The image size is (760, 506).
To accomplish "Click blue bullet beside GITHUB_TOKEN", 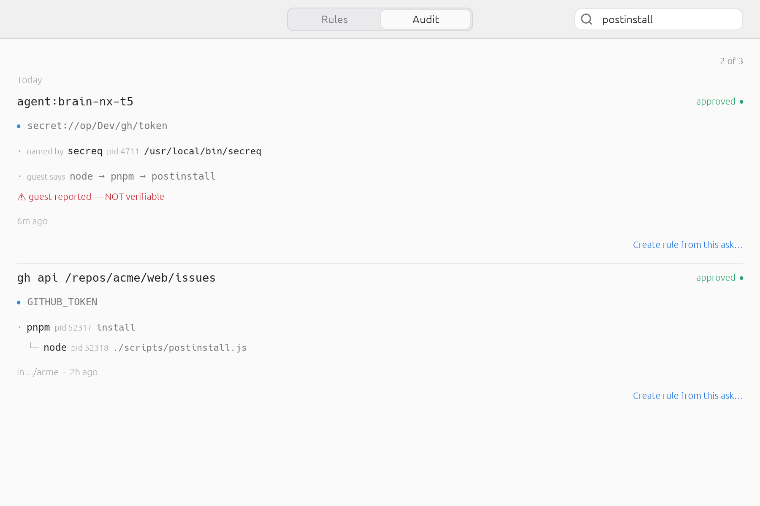I will 19,302.
